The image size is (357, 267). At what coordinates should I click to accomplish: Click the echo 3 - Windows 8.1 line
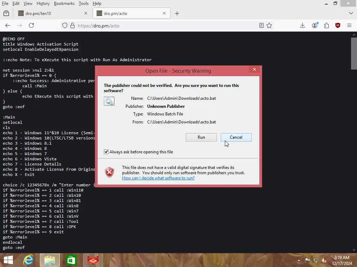click(x=27, y=143)
